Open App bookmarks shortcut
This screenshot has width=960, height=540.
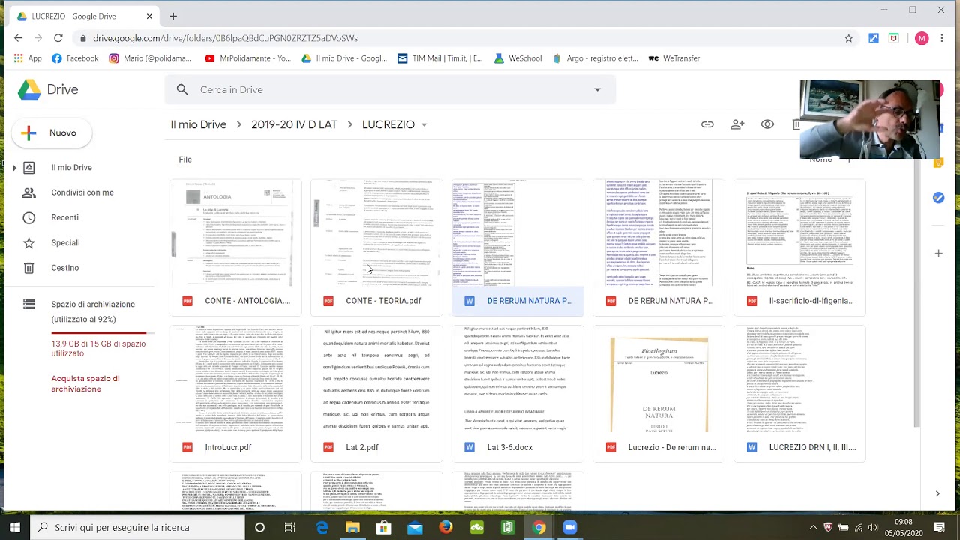[x=27, y=58]
